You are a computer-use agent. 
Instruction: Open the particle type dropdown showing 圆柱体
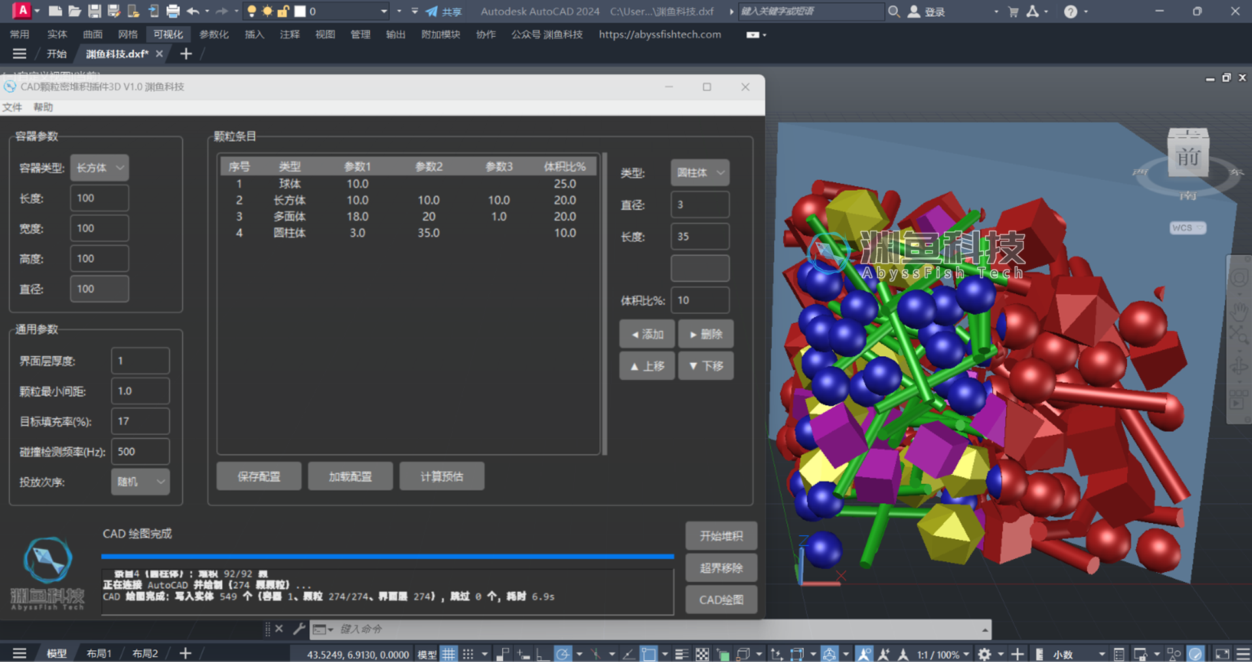pos(700,173)
